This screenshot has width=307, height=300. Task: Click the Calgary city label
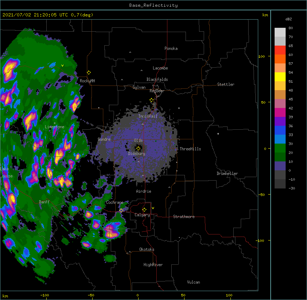point(142,215)
